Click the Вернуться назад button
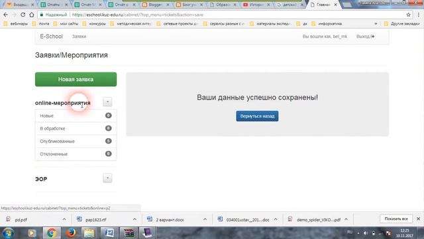The height and width of the screenshot is (239, 424). pos(257,116)
